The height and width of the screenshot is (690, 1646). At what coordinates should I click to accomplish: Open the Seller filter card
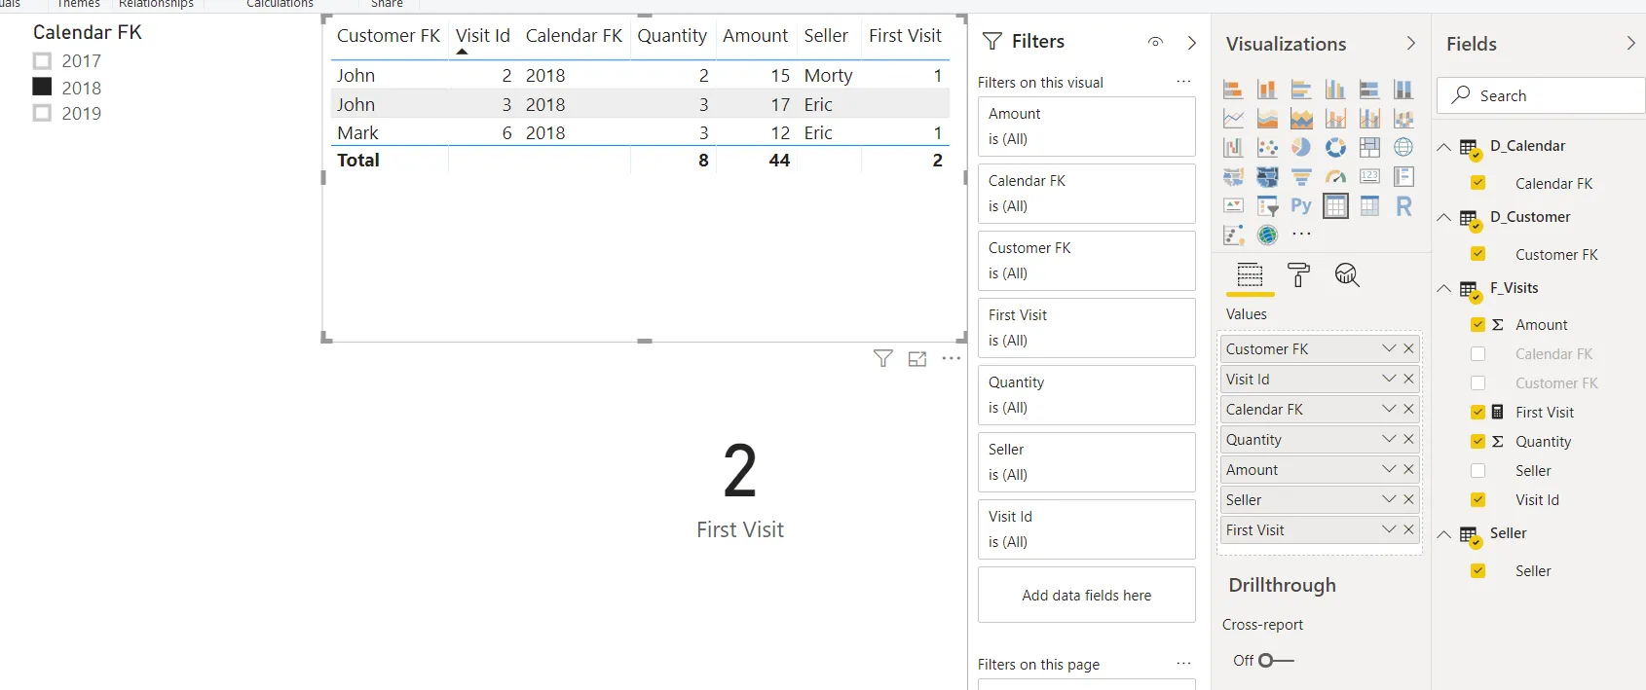click(1086, 462)
